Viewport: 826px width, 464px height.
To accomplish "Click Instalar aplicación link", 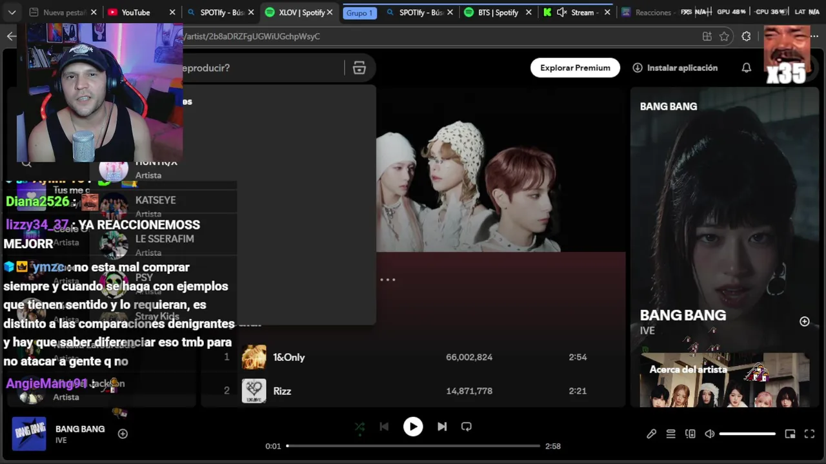I will tap(675, 68).
